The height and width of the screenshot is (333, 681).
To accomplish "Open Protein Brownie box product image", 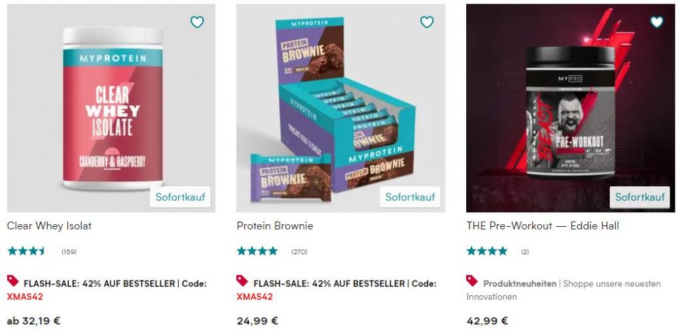I will [x=341, y=108].
